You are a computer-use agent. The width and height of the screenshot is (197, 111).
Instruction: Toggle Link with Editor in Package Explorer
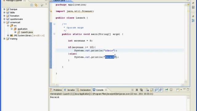coord(36,5)
